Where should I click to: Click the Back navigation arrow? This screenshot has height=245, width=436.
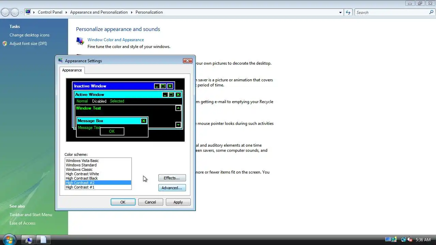point(5,12)
